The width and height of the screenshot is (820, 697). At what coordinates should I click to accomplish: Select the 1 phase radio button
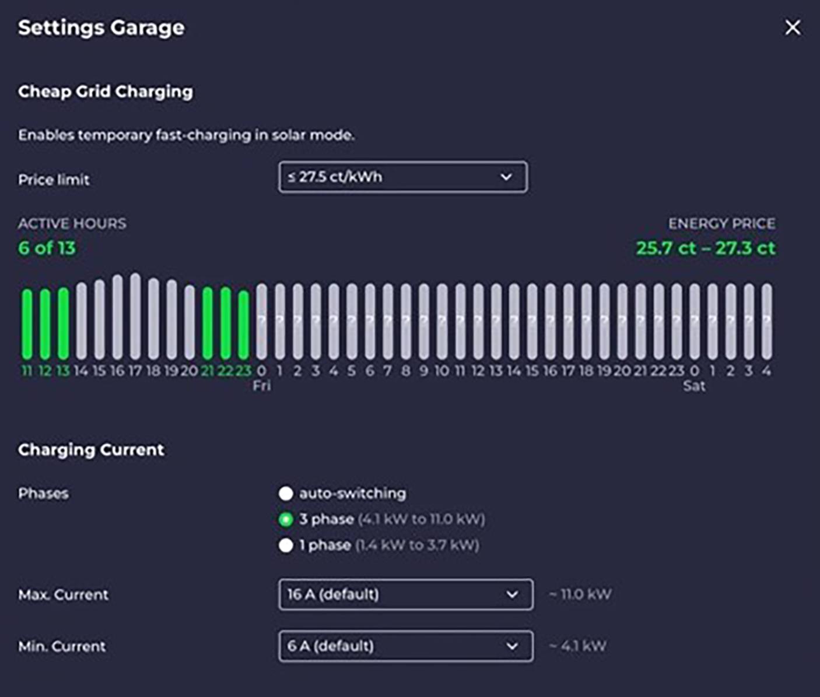pos(286,545)
